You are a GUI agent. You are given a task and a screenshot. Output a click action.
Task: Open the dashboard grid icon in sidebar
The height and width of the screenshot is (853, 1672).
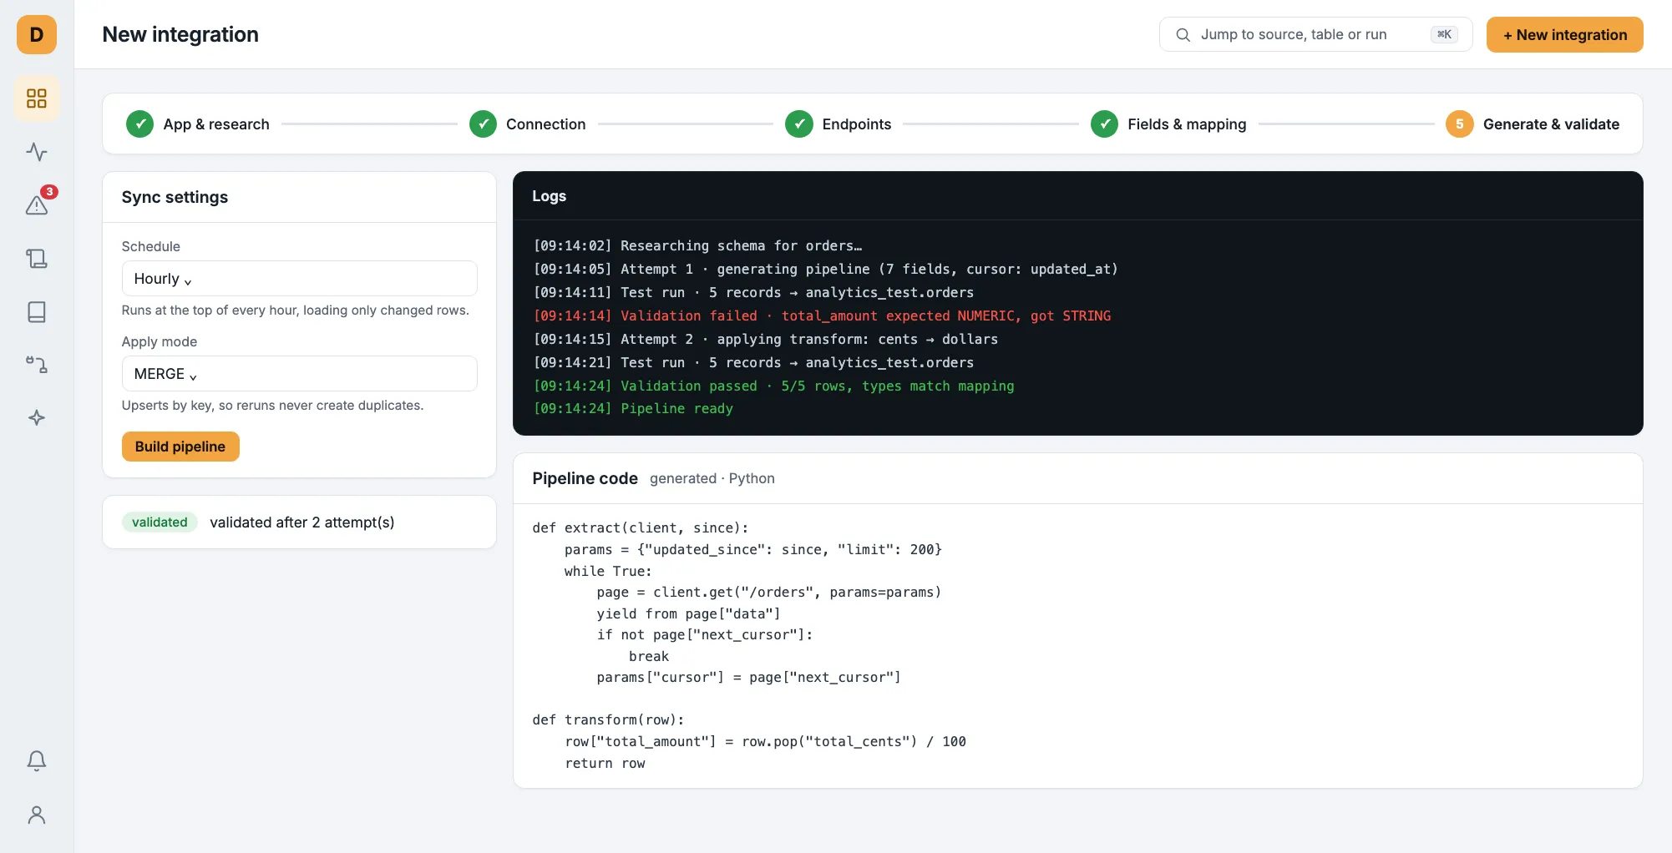(x=37, y=98)
